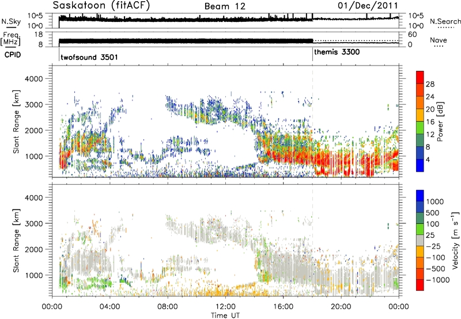
Task: Select the 'twofsound 3501' CPID entry
Action: click(x=89, y=57)
